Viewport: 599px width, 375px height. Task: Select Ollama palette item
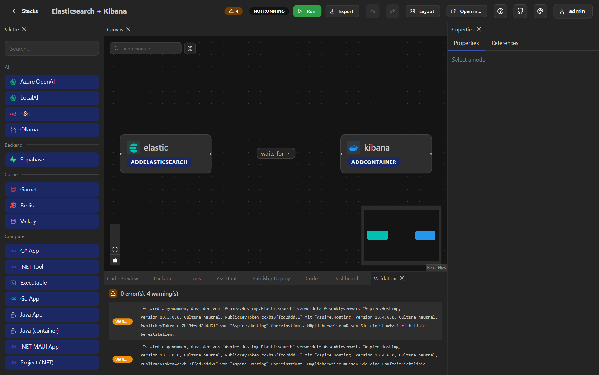pos(52,130)
